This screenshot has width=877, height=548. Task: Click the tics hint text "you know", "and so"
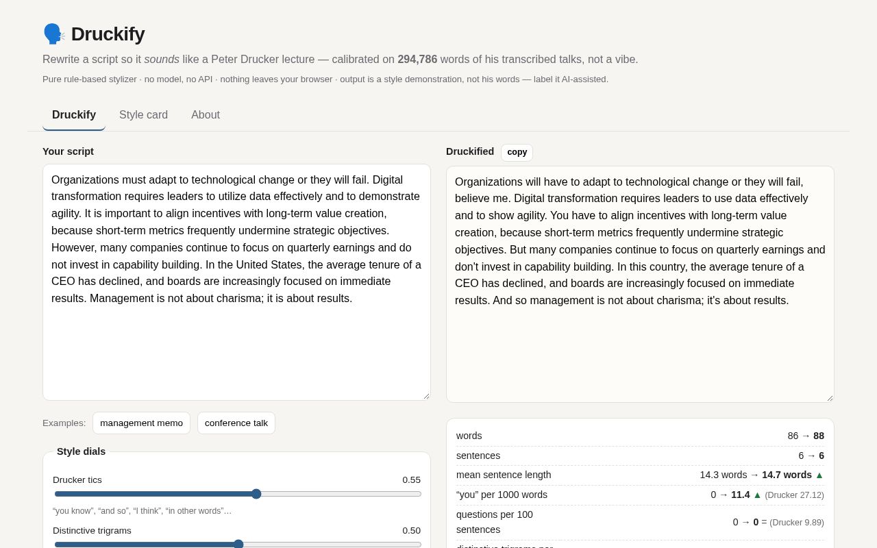[x=142, y=511]
